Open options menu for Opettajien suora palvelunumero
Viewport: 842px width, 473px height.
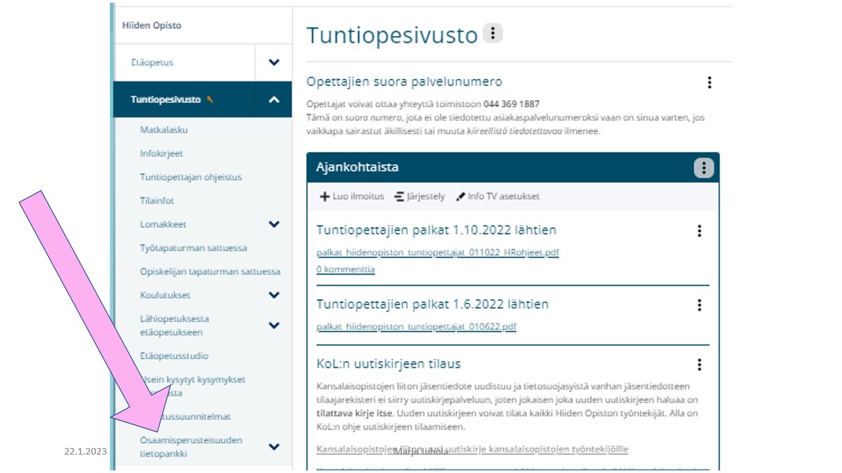click(x=709, y=82)
